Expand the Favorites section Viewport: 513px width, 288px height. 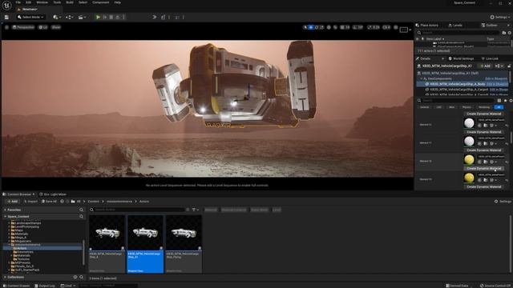click(x=6, y=210)
